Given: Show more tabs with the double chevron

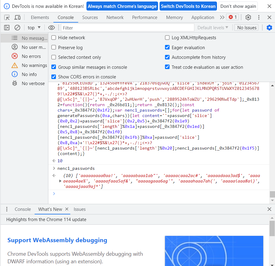Looking at the screenshot, I should point(222,17).
